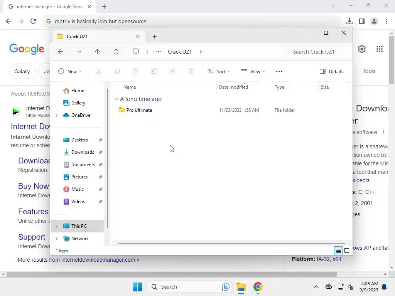The height and width of the screenshot is (296, 395).
Task: Click the Rename icon in Explorer toolbar
Action: 154,71
